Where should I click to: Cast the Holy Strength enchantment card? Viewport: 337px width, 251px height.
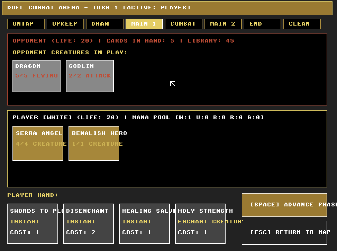(200, 224)
